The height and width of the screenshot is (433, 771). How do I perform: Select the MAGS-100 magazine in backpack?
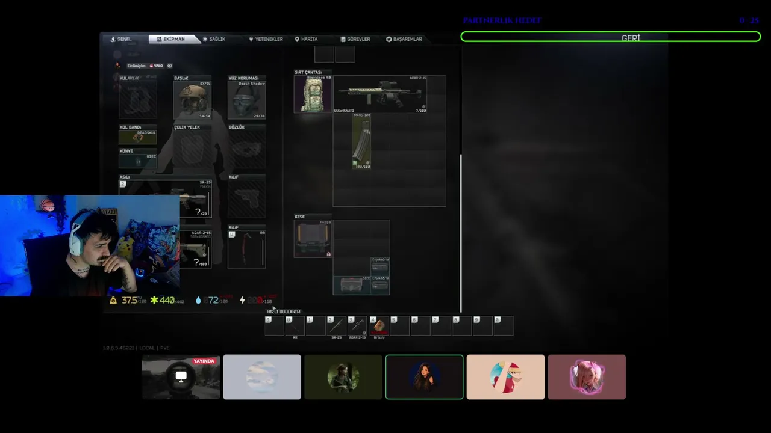361,141
